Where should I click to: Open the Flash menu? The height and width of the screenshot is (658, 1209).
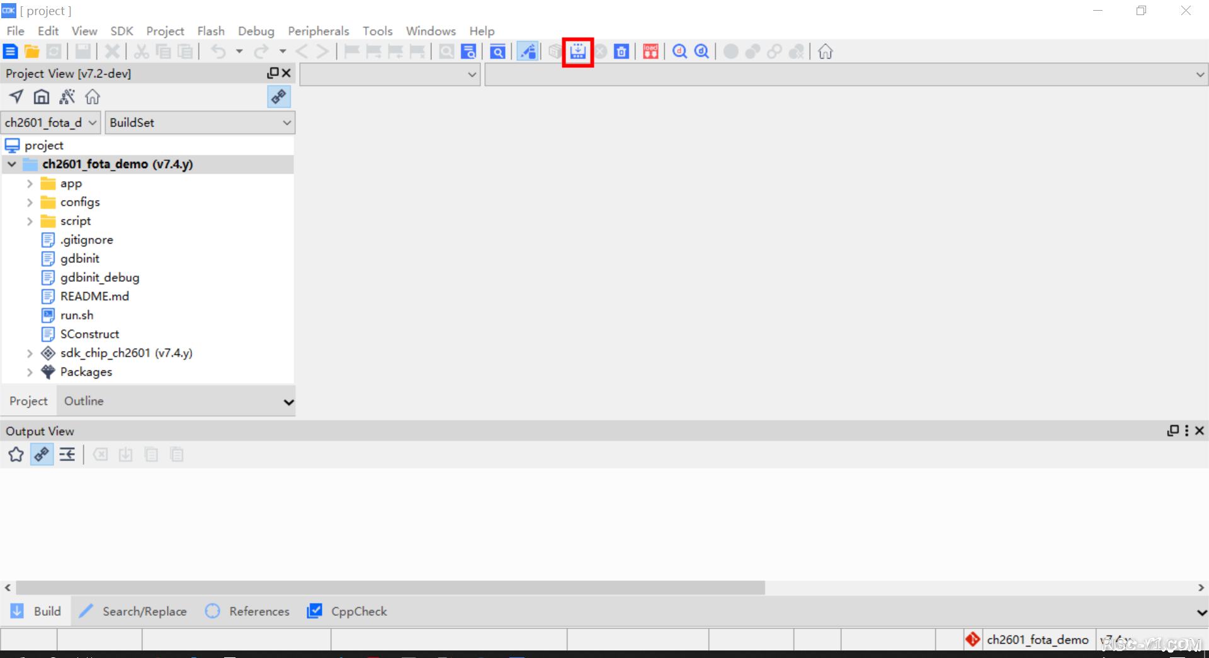click(x=211, y=31)
